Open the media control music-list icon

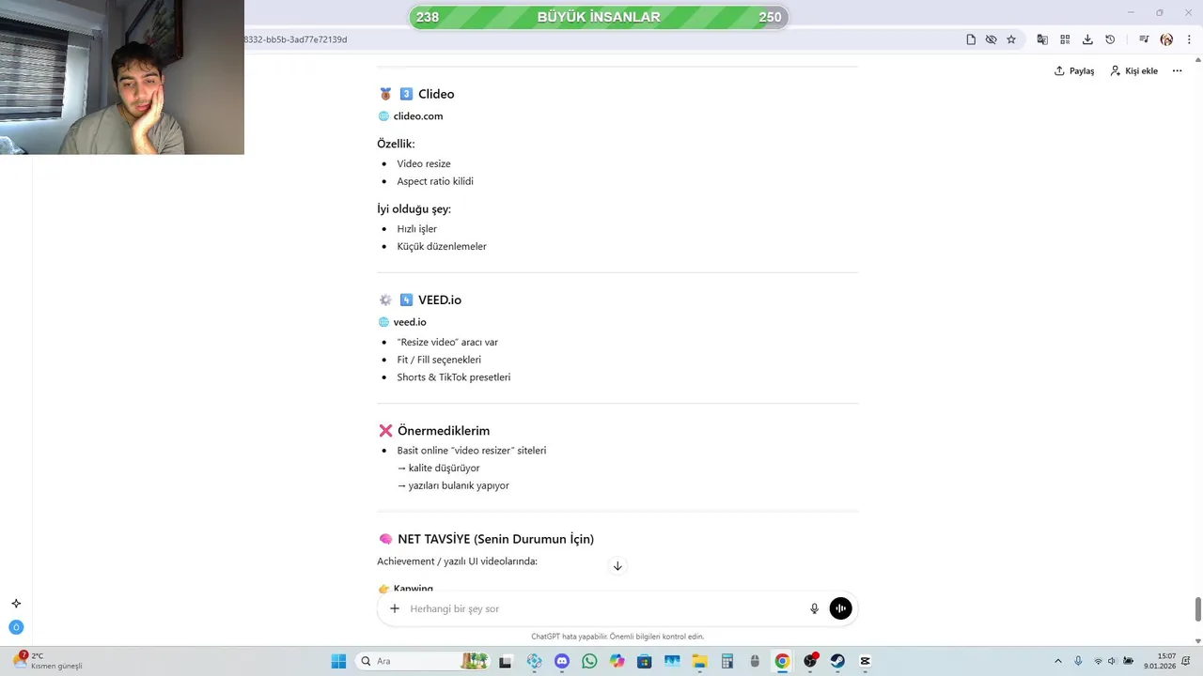point(1144,39)
